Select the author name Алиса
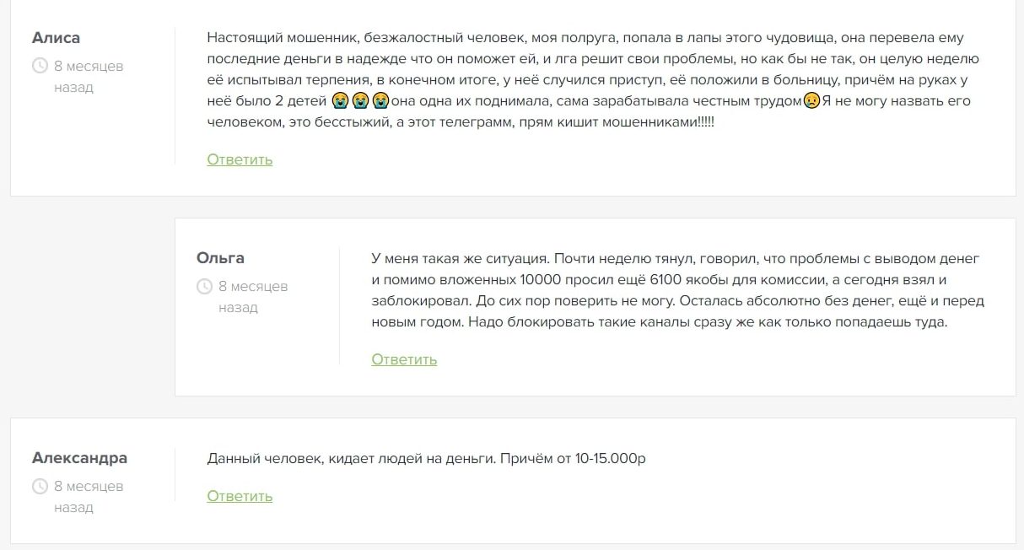The height and width of the screenshot is (550, 1024). (x=56, y=37)
